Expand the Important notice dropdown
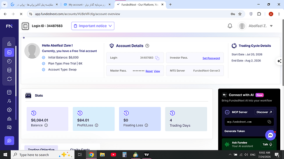 coord(93,26)
